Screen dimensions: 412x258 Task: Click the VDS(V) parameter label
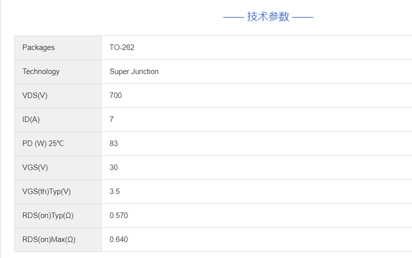pyautogui.click(x=35, y=95)
